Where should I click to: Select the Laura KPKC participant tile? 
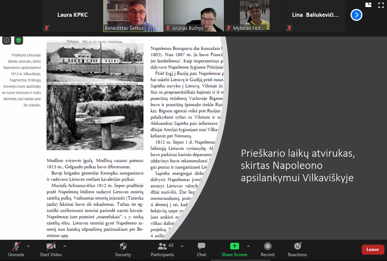(73, 16)
